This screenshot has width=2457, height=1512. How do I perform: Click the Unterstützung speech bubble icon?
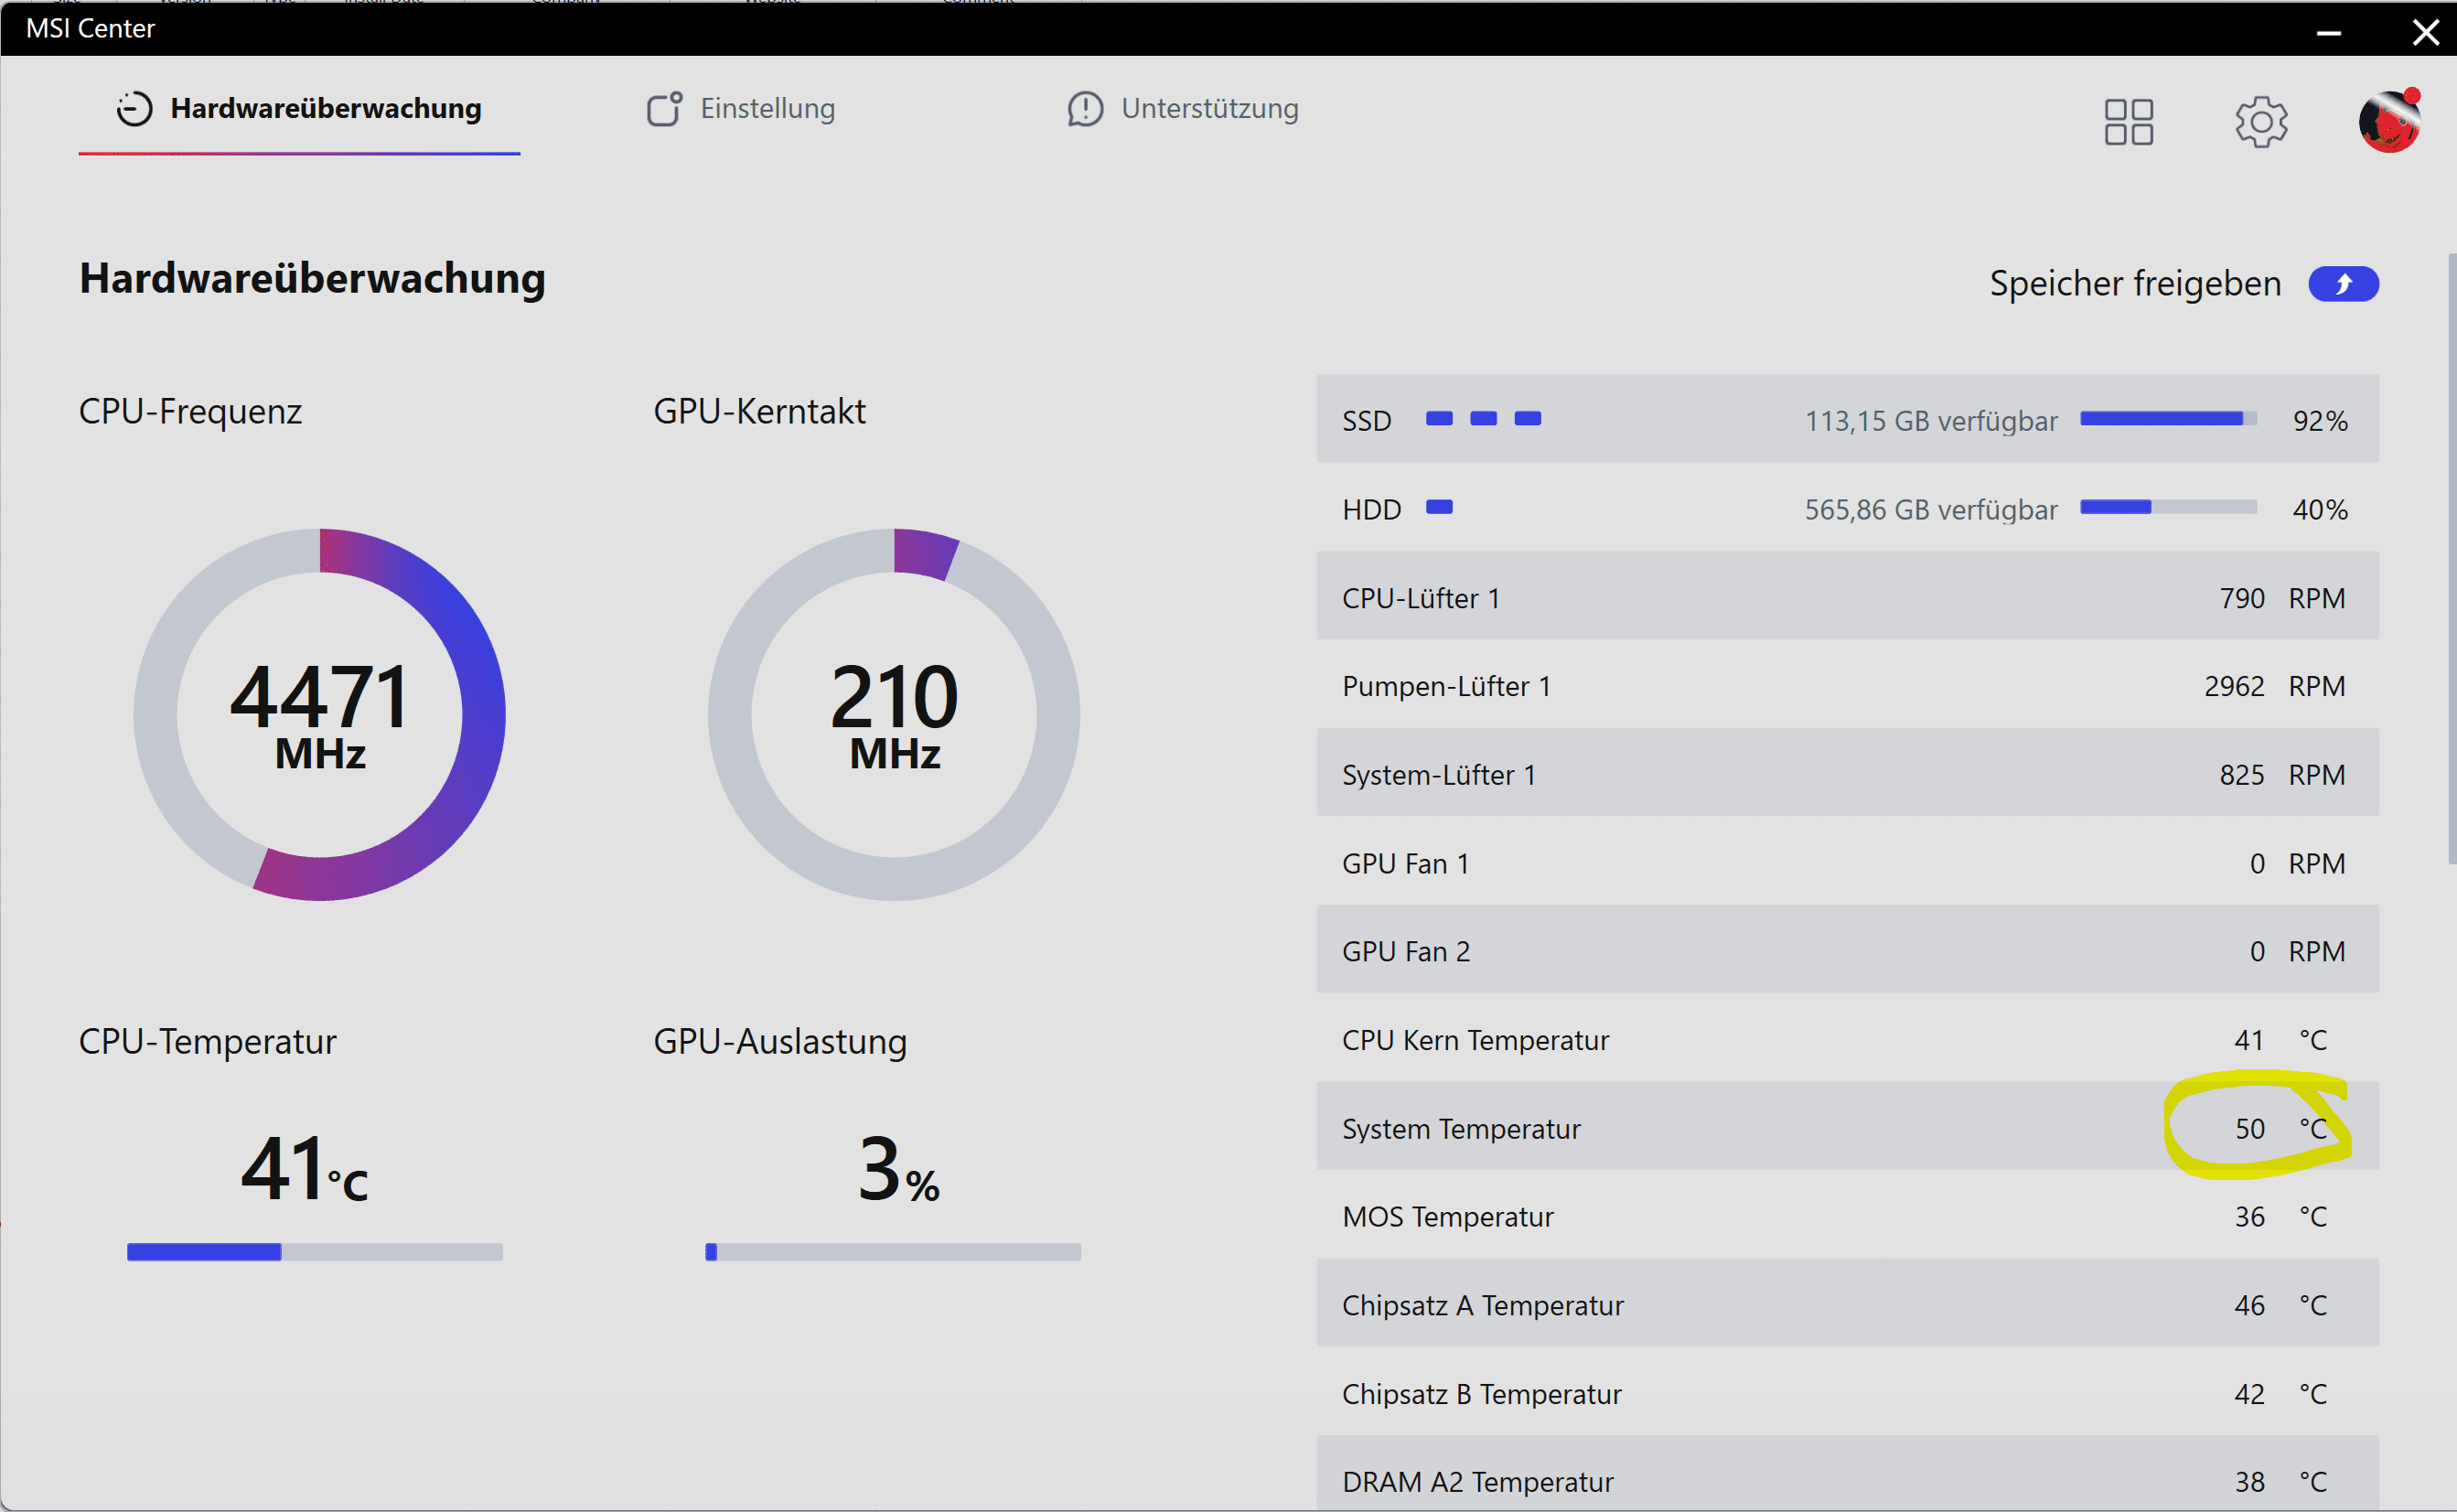pos(1085,109)
